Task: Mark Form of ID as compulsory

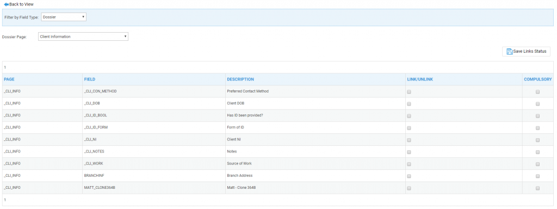Action: click(537, 128)
